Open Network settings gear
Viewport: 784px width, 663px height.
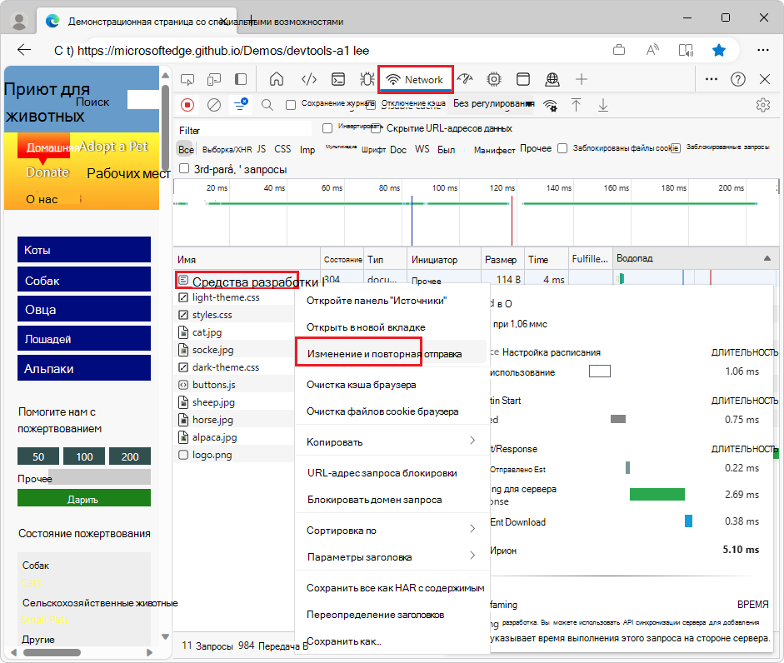(763, 105)
